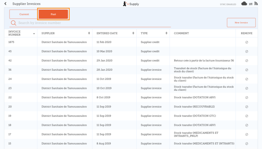Click the cloud sync status icon
Viewport: 262px width, 149px height.
244,4
